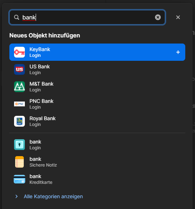
Task: Clear the search text with circled x
Action: (158, 17)
